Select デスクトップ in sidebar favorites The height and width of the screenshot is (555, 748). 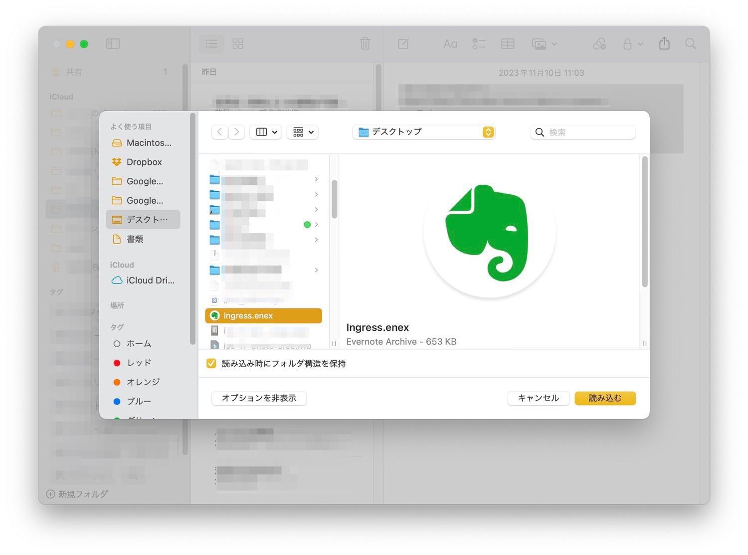click(143, 220)
